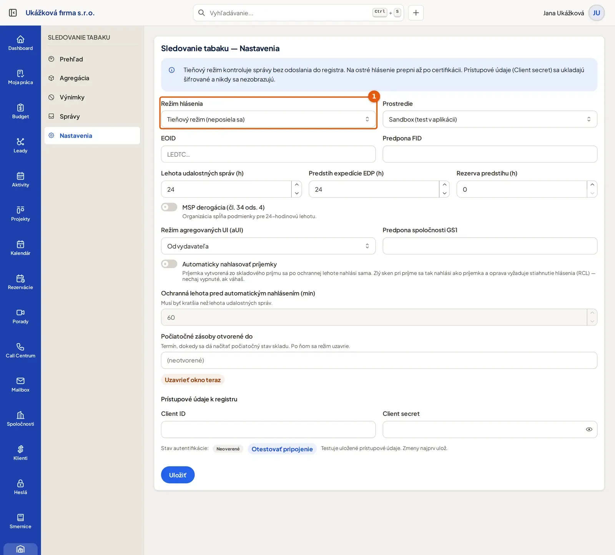Open Moja práca in sidebar
The image size is (615, 555).
[x=20, y=77]
